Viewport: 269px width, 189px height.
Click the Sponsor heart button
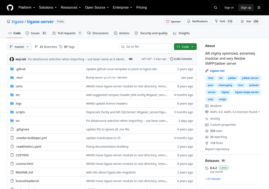[x=173, y=22]
